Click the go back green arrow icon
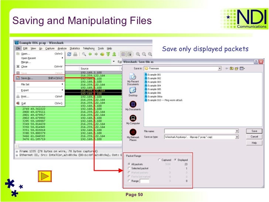 pos(90,54)
